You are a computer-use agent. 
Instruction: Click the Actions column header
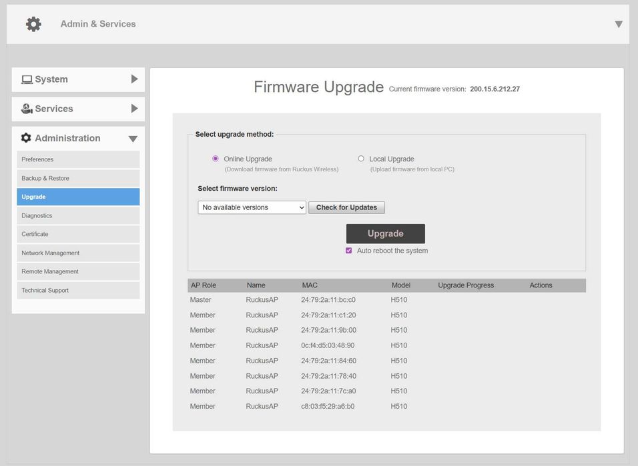(x=541, y=285)
